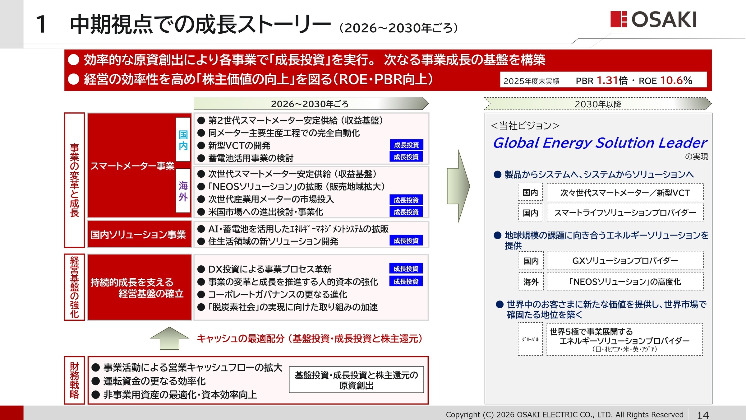Click 「NEOSソリューション」の高度化 dashed box

click(625, 282)
